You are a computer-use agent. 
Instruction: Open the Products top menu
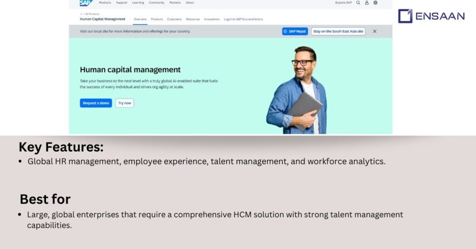click(105, 3)
